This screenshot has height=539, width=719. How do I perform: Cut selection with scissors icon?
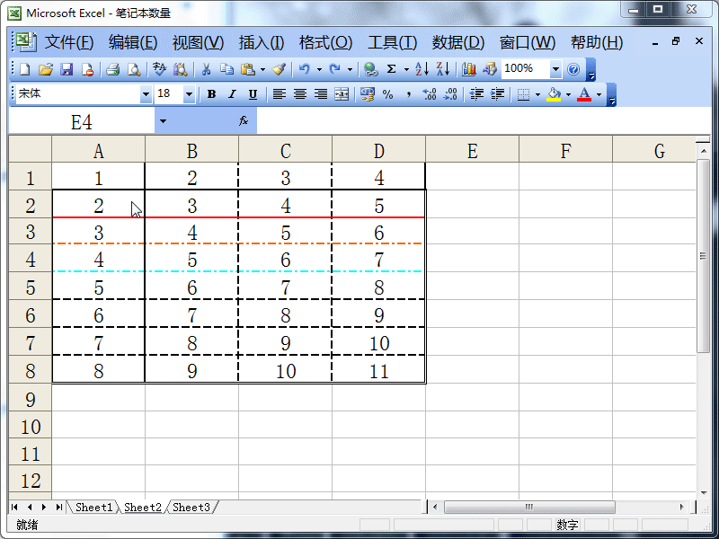click(x=206, y=69)
